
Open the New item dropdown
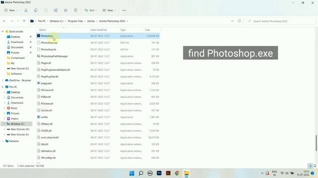coord(11,10)
